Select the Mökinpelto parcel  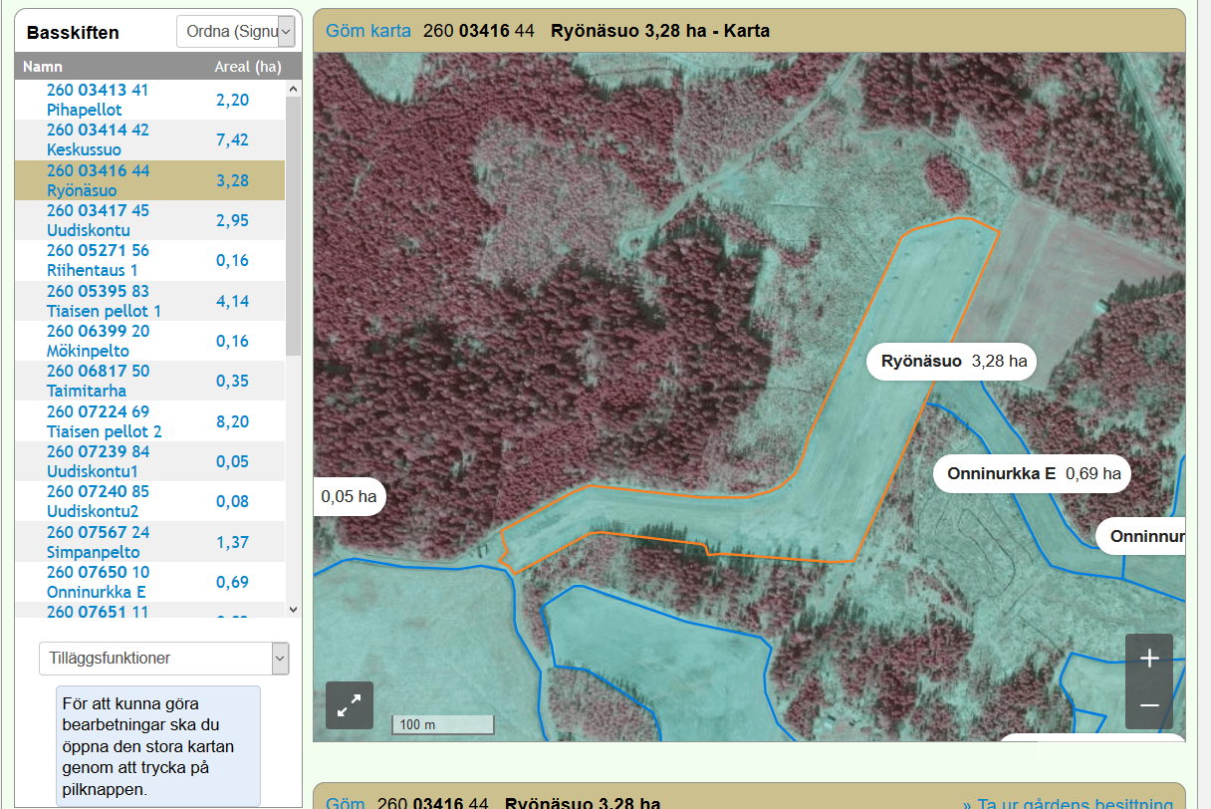coord(98,341)
